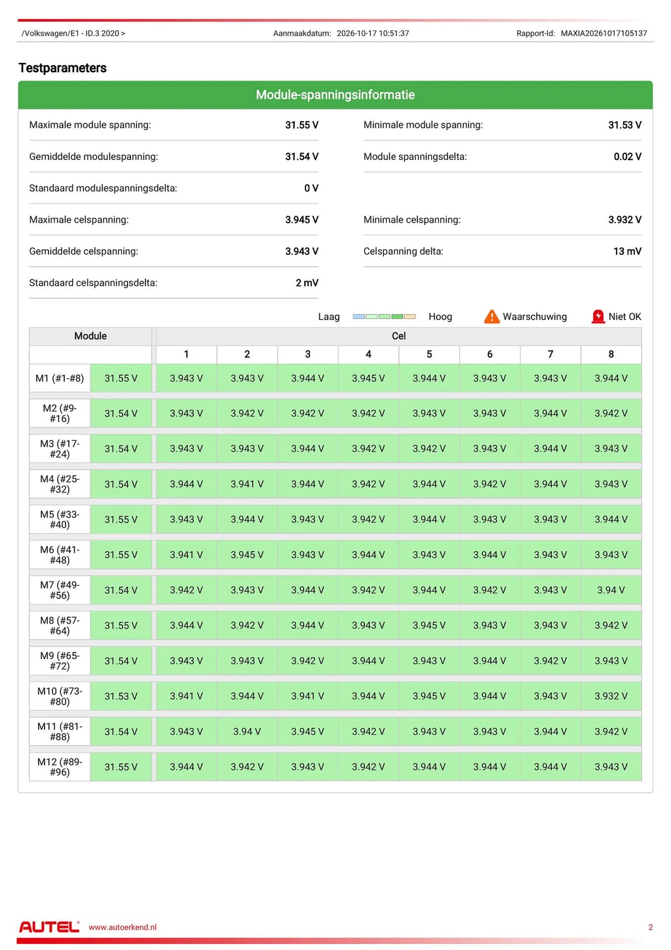
Task: Click the 31.53 V value for M10
Action: tap(121, 696)
